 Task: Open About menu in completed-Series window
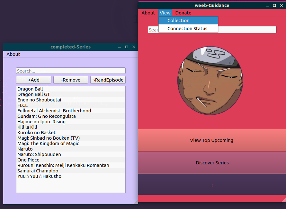[x=13, y=54]
